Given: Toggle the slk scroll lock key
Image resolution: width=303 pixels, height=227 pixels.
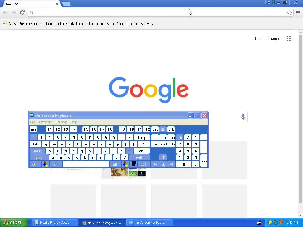Looking at the screenshot, I should (163, 129).
